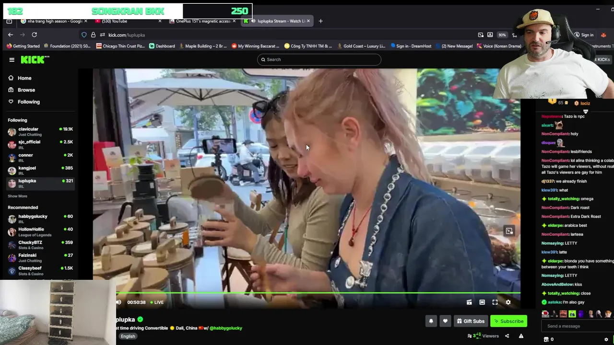614x345 pixels.
Task: Open sjc_official channel in Following list
Action: (x=40, y=145)
